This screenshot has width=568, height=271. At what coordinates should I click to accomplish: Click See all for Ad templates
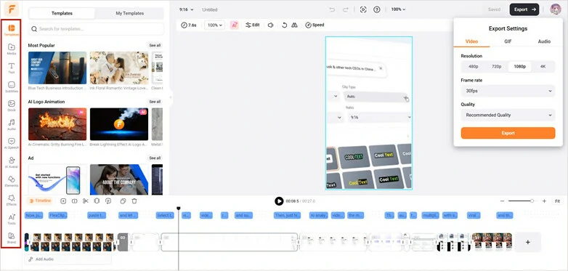(155, 158)
